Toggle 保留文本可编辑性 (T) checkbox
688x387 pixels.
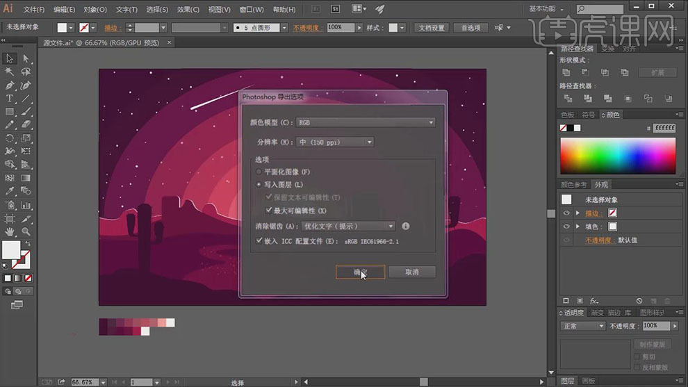[268, 197]
